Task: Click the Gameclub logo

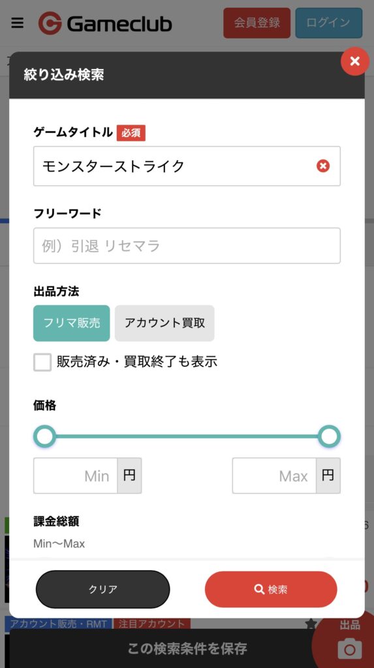Action: (x=105, y=23)
